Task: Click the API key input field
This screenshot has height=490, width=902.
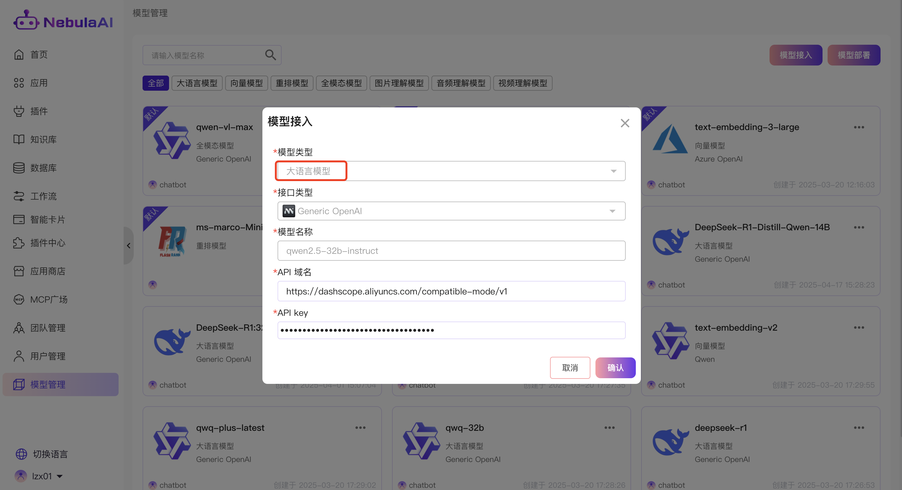Action: click(x=451, y=330)
